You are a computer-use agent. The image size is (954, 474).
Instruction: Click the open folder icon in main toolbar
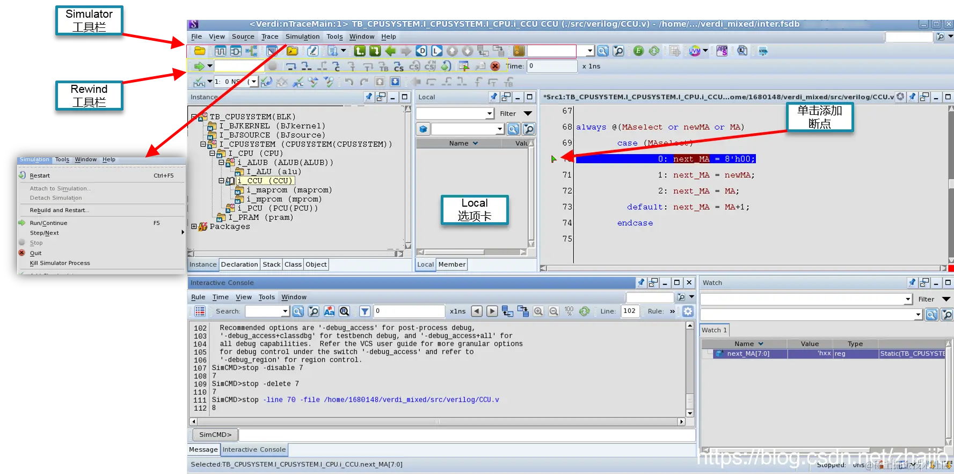click(200, 51)
